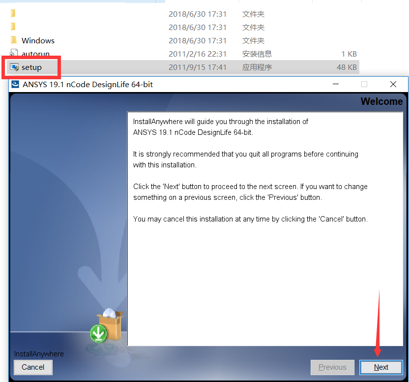Click the welcome message text panel
The image size is (409, 382).
pyautogui.click(x=265, y=228)
